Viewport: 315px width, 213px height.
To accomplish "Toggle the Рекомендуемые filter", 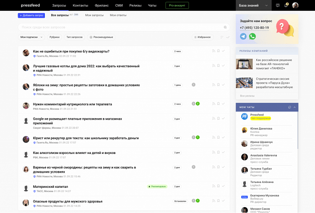I will pyautogui.click(x=101, y=37).
